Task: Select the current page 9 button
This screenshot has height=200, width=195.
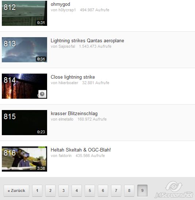Action: coord(142,191)
